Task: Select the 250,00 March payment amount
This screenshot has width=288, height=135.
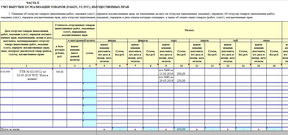Action: pos(181,81)
